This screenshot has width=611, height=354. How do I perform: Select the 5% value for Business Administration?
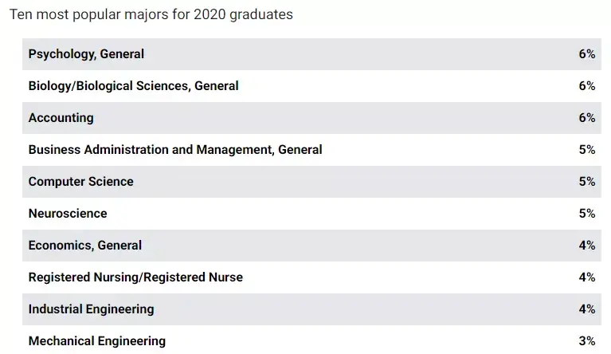point(587,150)
